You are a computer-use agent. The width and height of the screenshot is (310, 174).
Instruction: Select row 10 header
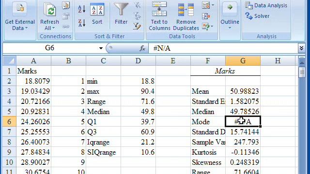(9, 162)
